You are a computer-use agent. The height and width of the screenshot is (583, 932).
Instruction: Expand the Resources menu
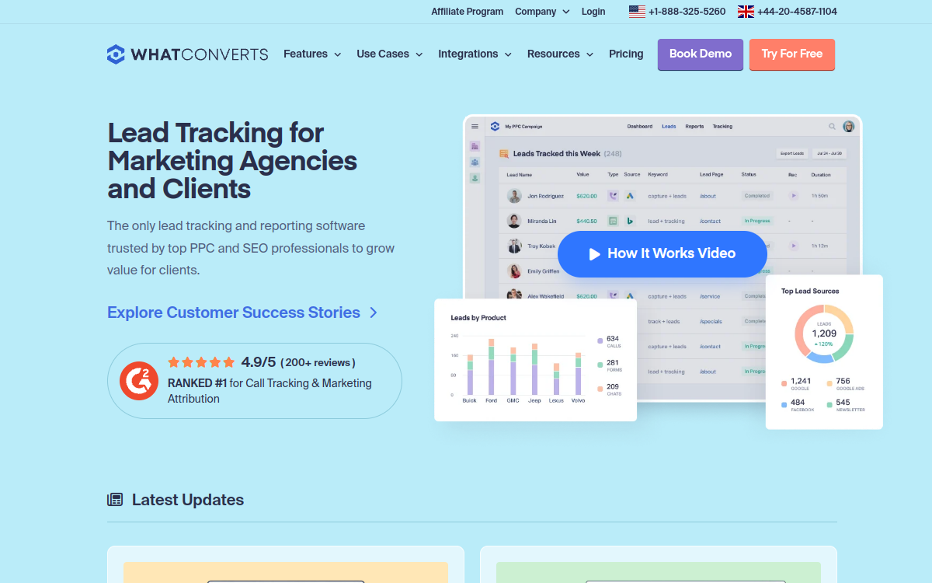tap(561, 54)
